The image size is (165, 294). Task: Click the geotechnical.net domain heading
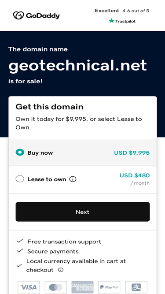77,66
